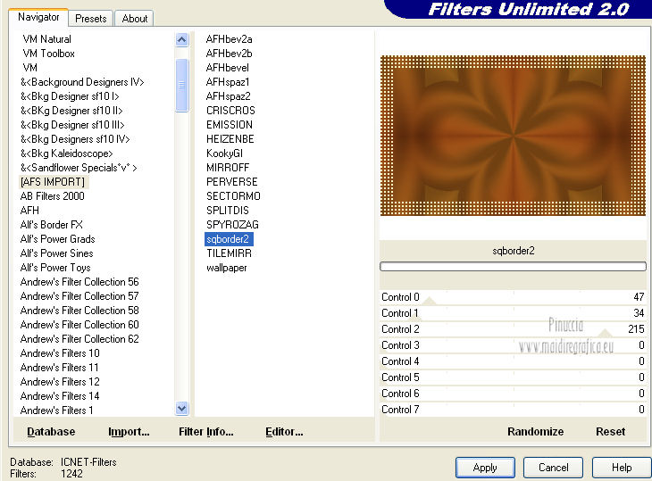Select Andrew's Filters 14

click(60, 396)
